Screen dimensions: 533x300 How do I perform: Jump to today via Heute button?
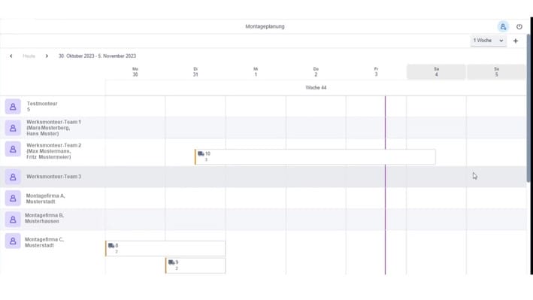(x=29, y=56)
